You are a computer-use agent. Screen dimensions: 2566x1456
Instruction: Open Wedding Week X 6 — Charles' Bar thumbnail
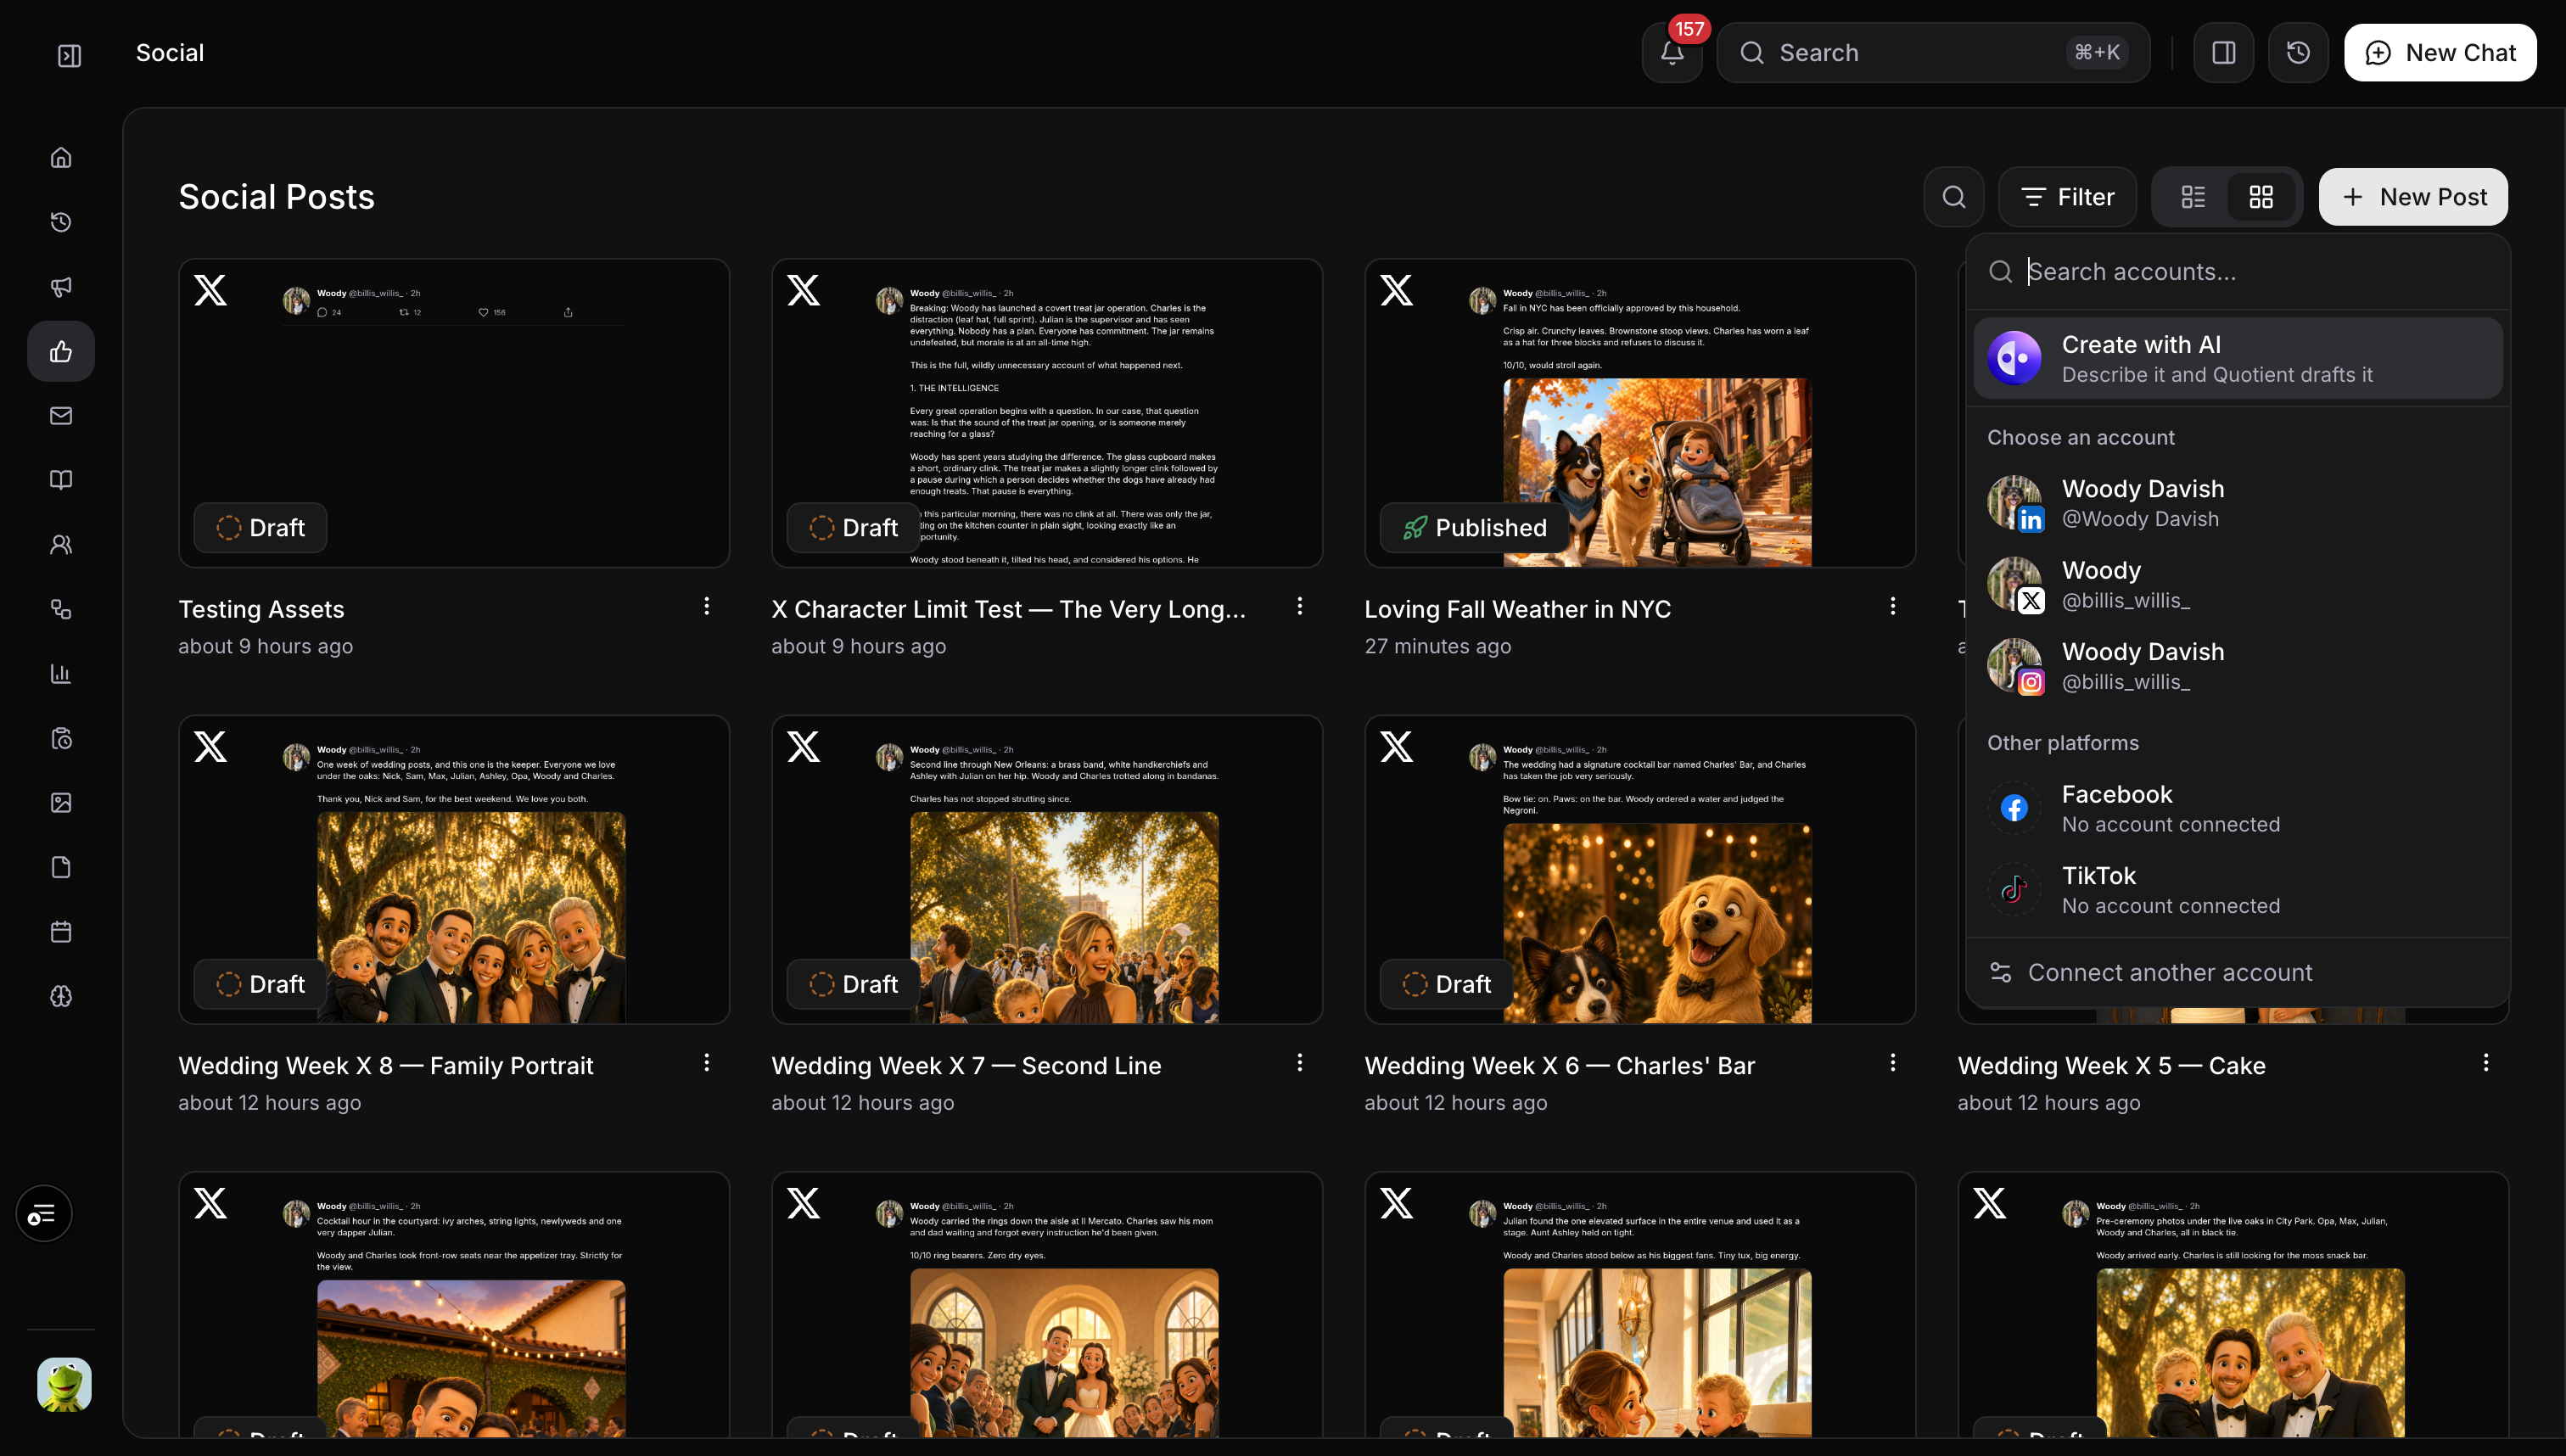[1639, 869]
